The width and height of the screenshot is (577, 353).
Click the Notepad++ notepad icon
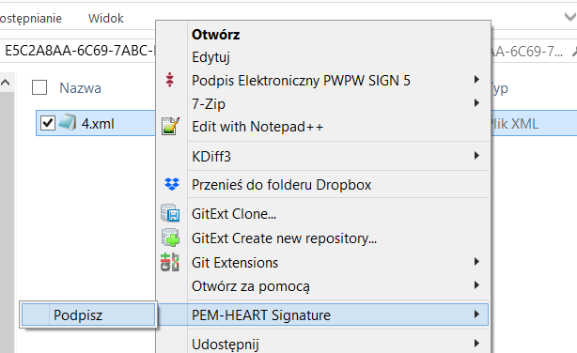tap(170, 126)
